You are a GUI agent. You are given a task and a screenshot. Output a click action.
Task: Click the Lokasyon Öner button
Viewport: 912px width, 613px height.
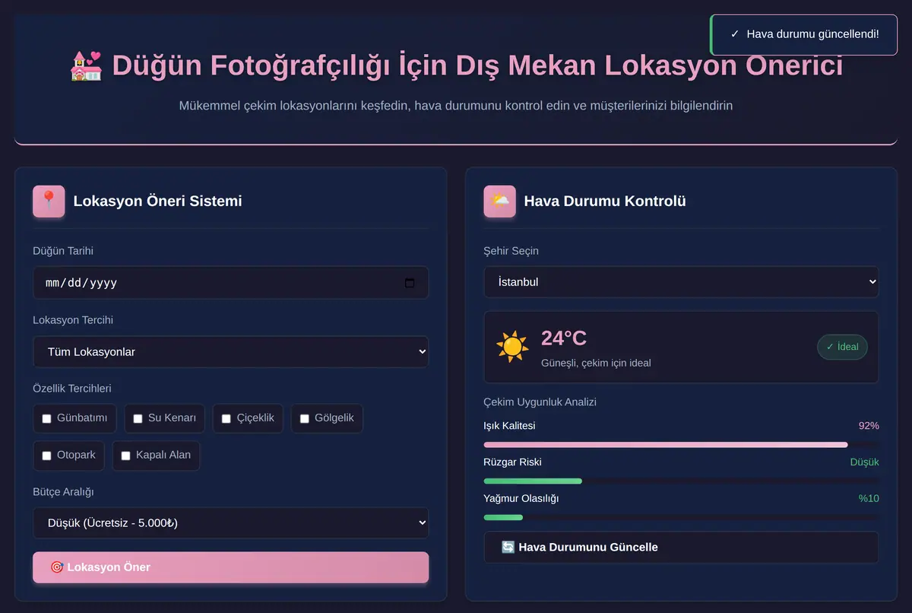pyautogui.click(x=230, y=567)
